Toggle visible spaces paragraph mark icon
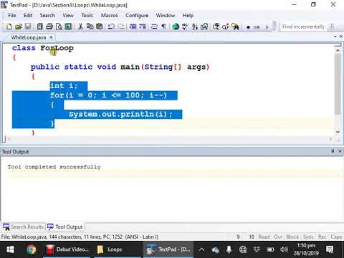 click(x=164, y=27)
